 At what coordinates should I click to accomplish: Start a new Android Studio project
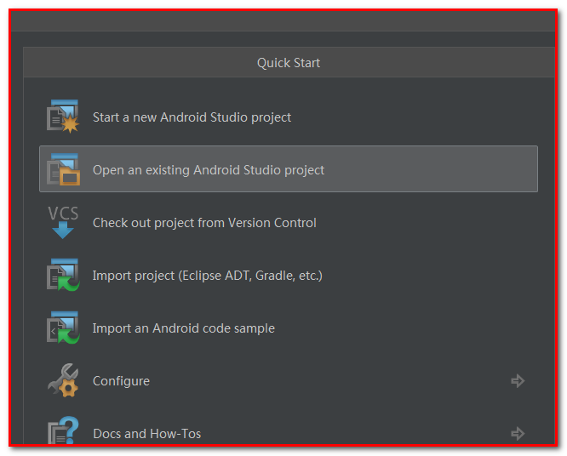click(192, 117)
